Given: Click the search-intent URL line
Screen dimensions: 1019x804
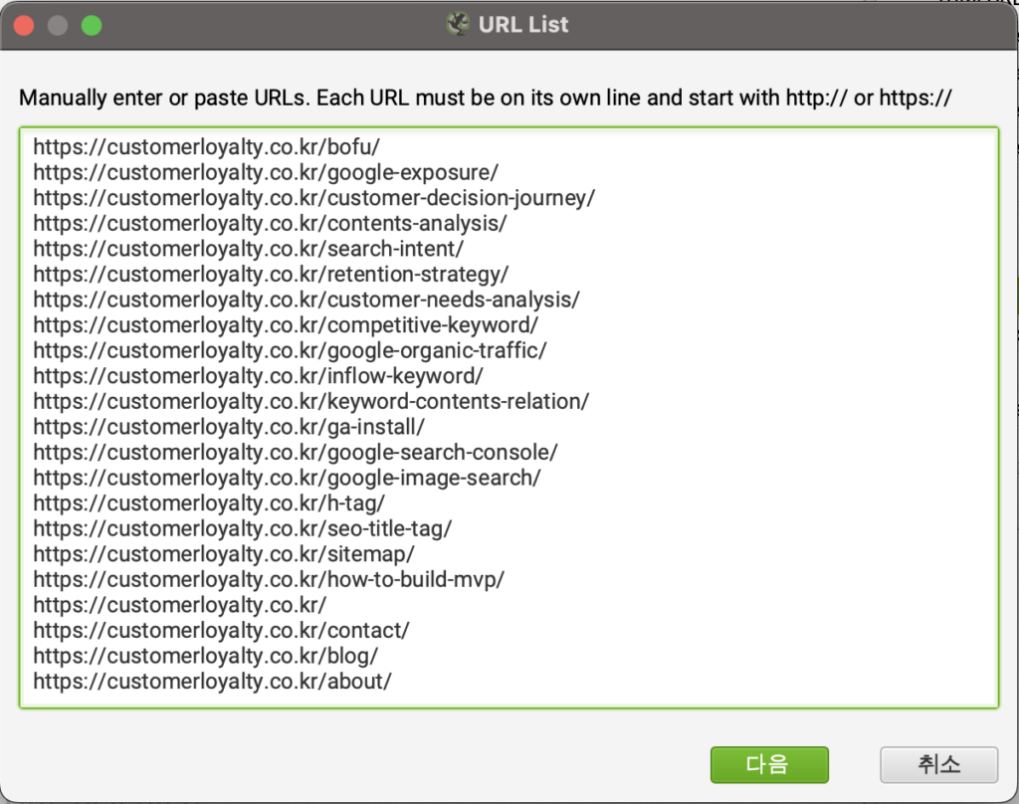Looking at the screenshot, I should click(x=248, y=249).
